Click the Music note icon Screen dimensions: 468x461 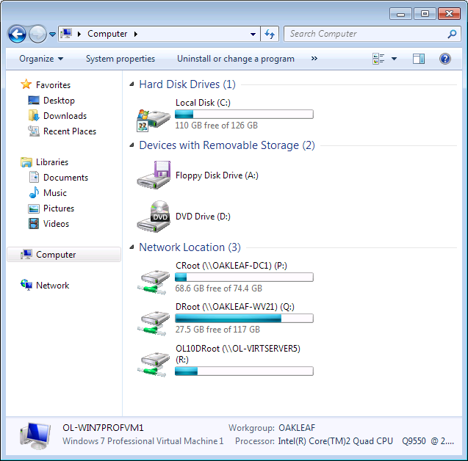point(34,192)
